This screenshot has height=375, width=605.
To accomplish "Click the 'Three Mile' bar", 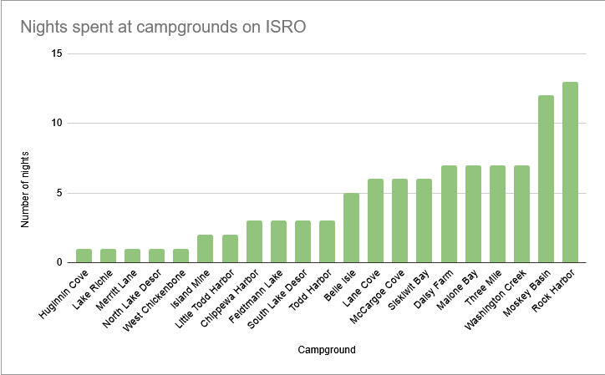I will click(497, 214).
